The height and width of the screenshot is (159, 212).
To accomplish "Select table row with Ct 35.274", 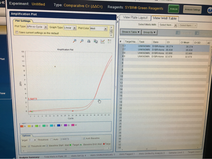I will tap(165, 46).
